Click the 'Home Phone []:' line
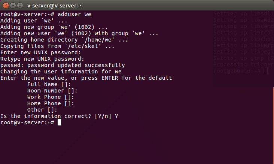The image size is (274, 164). click(51, 104)
